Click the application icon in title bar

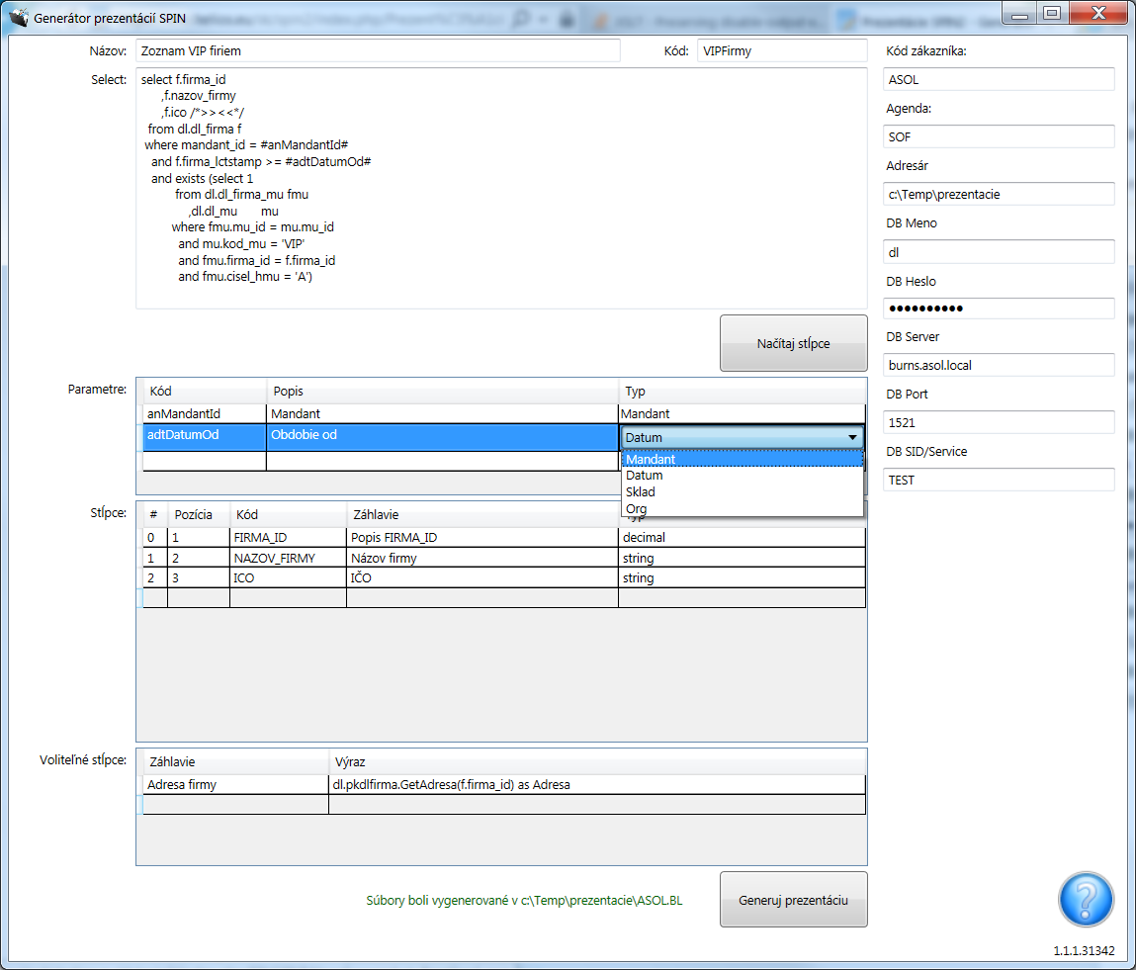pyautogui.click(x=17, y=17)
